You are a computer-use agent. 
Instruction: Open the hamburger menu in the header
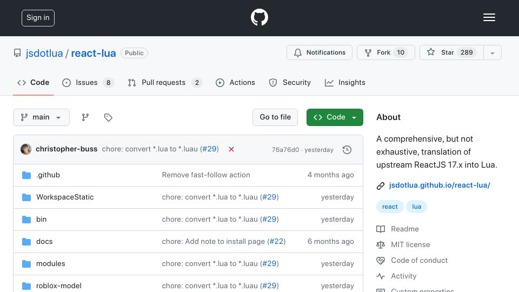point(489,17)
